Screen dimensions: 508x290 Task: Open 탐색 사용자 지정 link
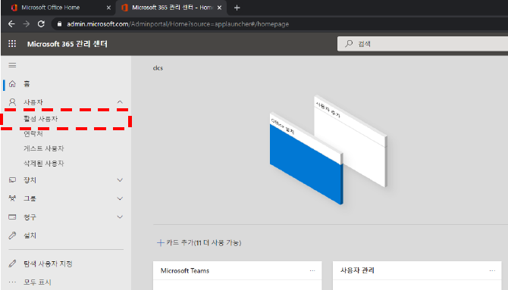tap(48, 263)
